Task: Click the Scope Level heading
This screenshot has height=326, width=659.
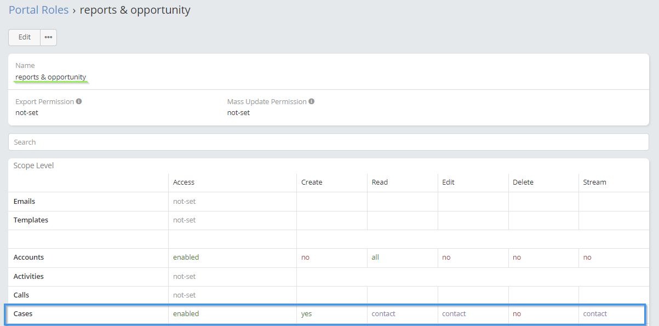Action: click(34, 165)
